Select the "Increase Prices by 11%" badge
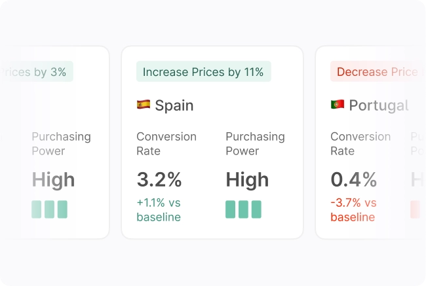This screenshot has width=426, height=286. tap(203, 72)
